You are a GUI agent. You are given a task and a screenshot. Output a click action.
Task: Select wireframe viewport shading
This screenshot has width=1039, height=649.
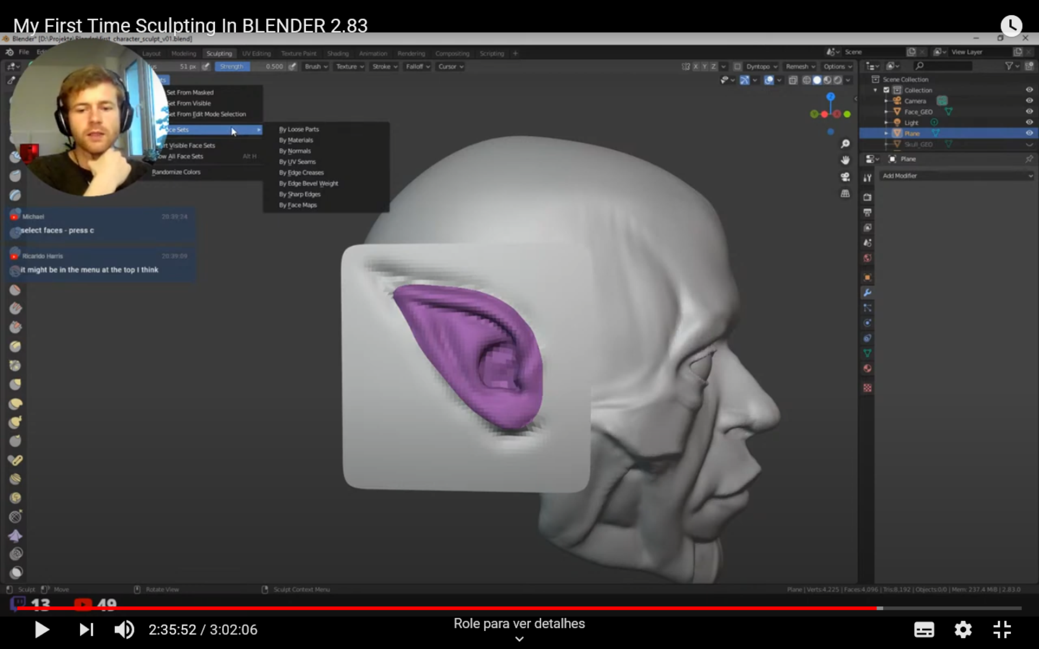pos(806,80)
